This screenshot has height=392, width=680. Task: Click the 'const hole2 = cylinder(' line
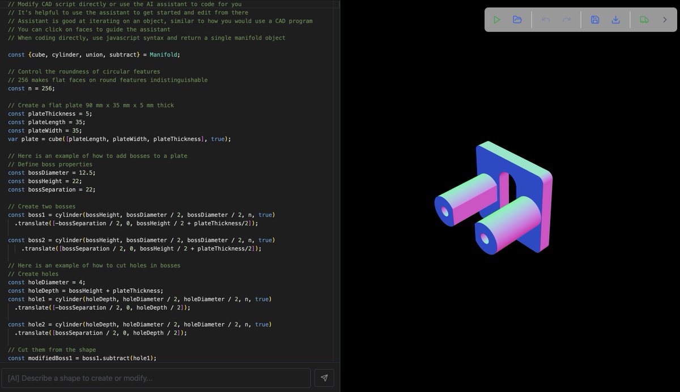coord(139,325)
